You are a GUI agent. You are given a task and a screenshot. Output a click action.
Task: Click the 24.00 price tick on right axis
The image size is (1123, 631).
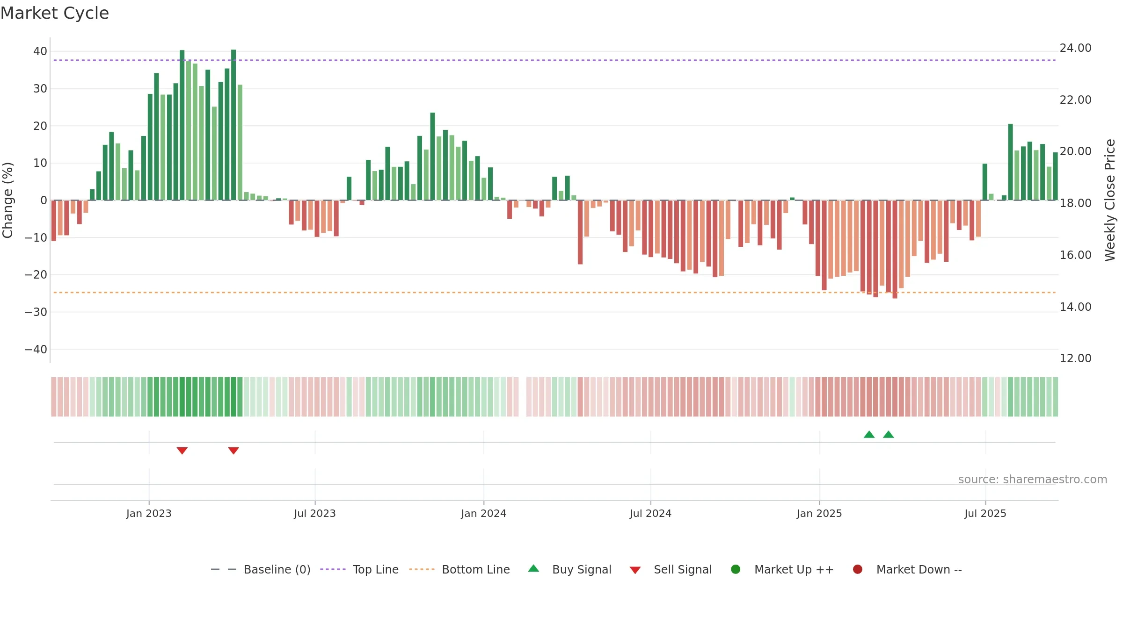[1075, 48]
